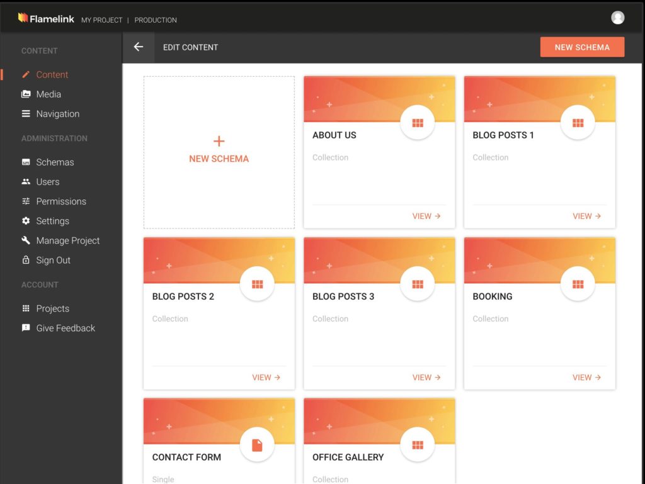Click the Blog Posts 2 grid icon

[x=257, y=284]
